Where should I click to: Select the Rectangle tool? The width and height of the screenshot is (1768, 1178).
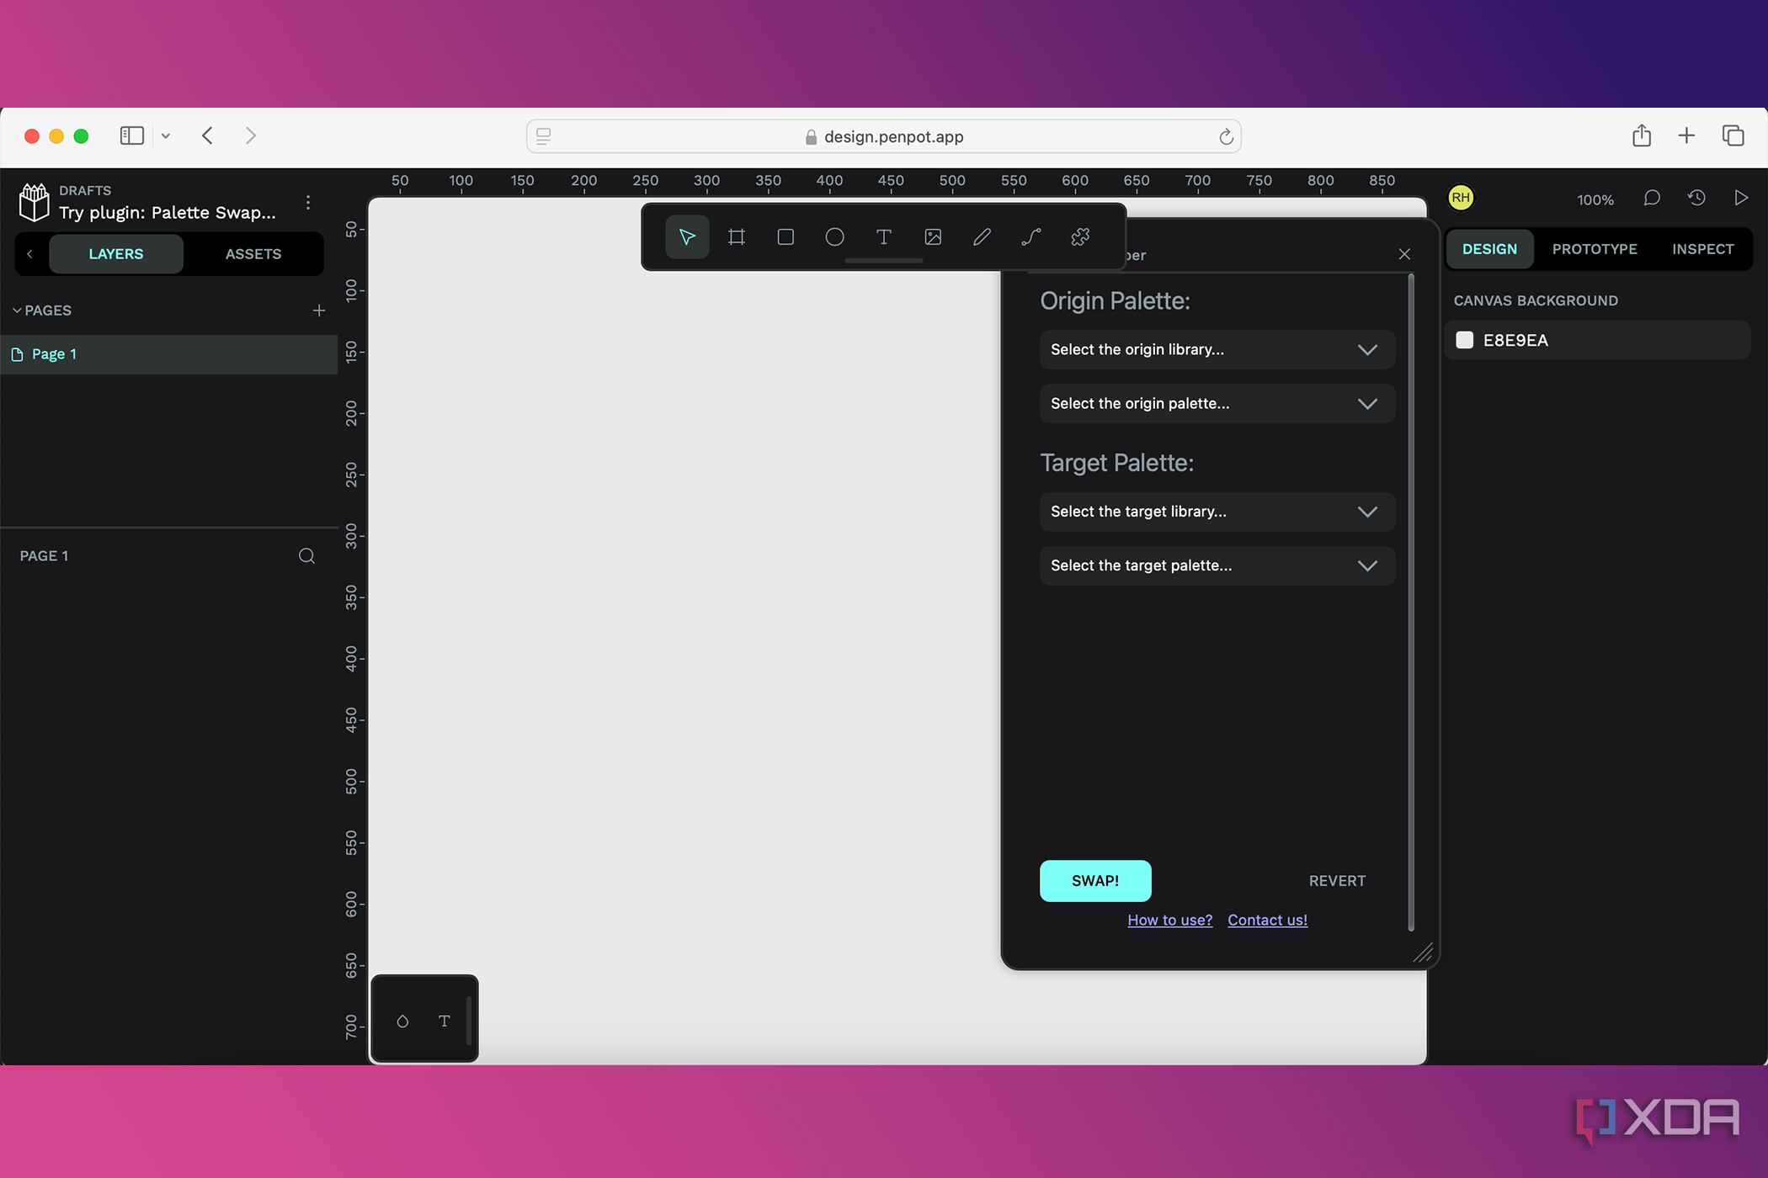coord(785,237)
